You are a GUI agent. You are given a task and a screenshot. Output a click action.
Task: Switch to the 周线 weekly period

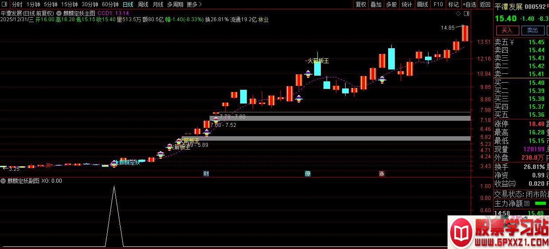pos(143,4)
